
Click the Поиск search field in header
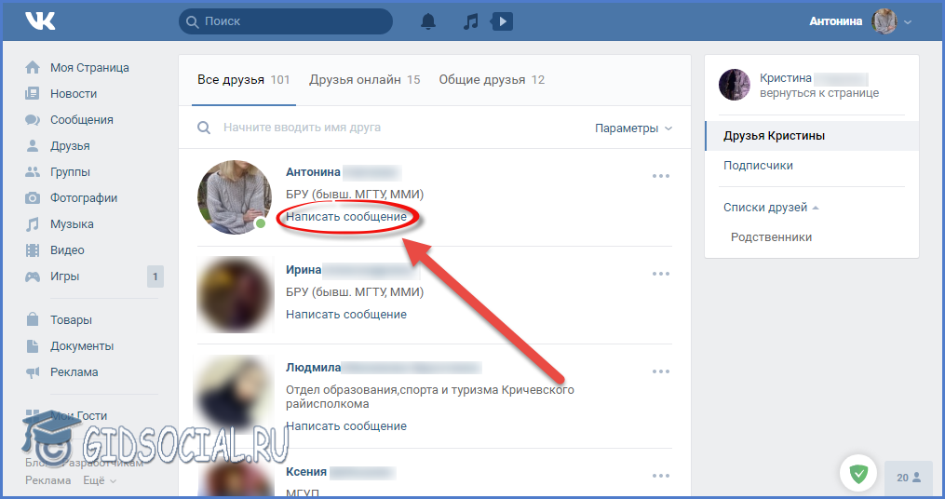pos(286,21)
